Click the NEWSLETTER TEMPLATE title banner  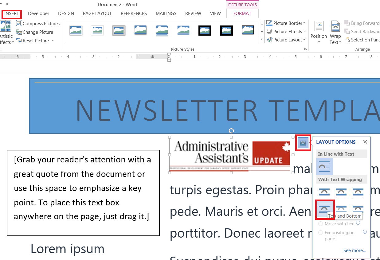click(205, 106)
